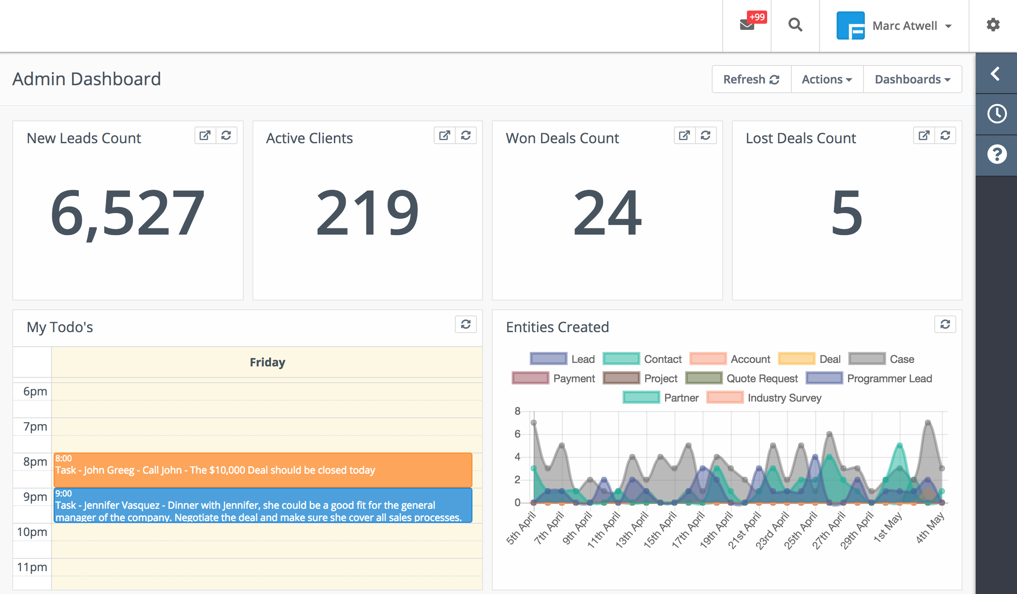Screen dimensions: 1017x594
Task: Open the Jennifer Vasquez dinner task
Action: (263, 506)
